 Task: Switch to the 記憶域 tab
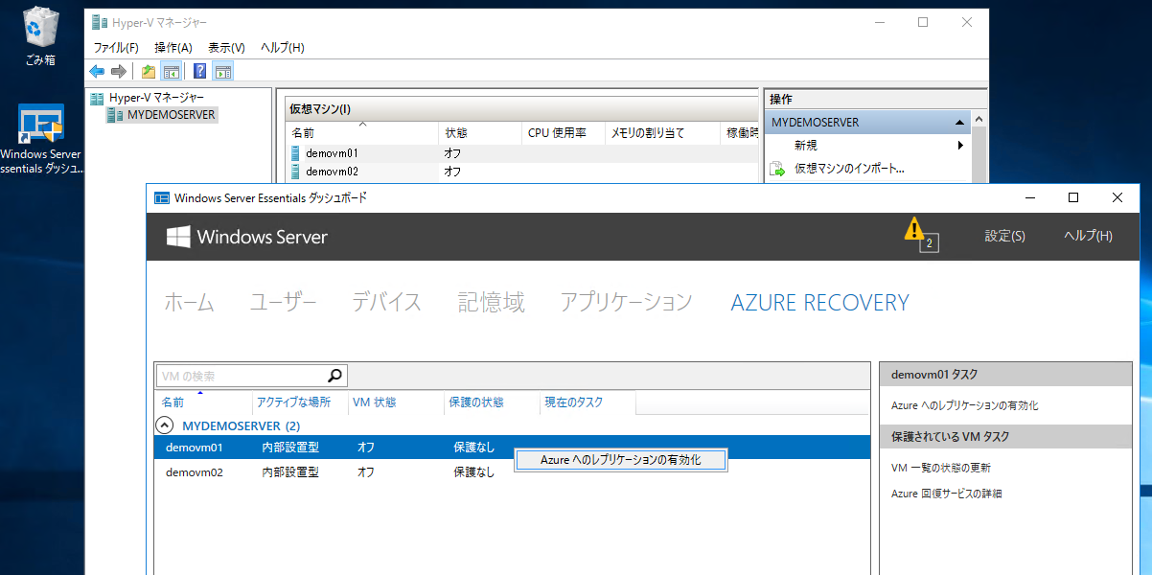click(492, 303)
